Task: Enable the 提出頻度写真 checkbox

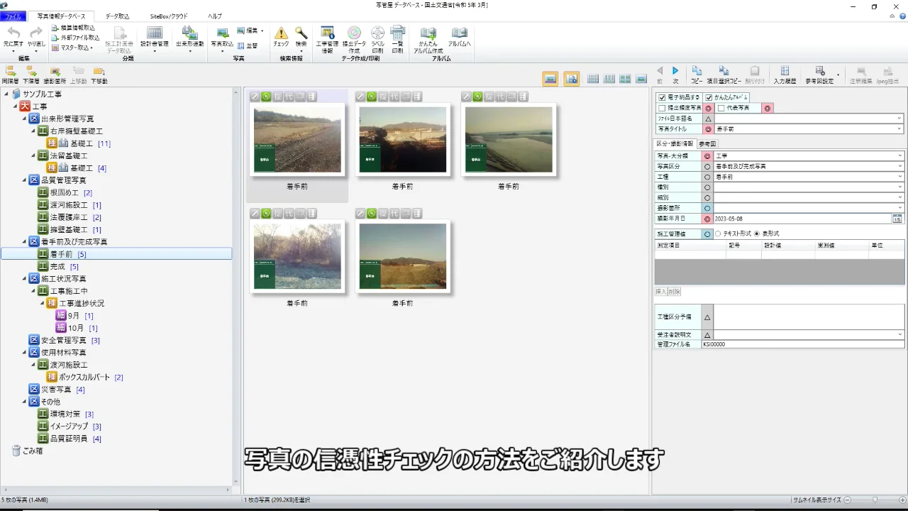Action: click(x=662, y=108)
